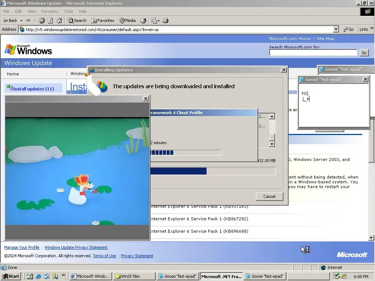The width and height of the screenshot is (375, 281).
Task: Open the Search pane in IE toolbar
Action: [x=77, y=20]
